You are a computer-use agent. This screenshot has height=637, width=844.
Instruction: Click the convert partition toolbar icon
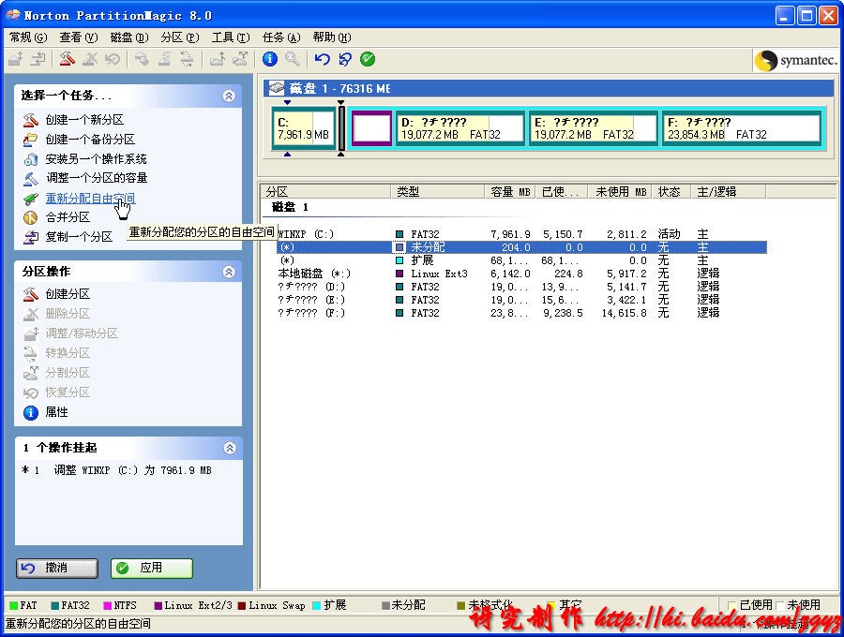[187, 59]
